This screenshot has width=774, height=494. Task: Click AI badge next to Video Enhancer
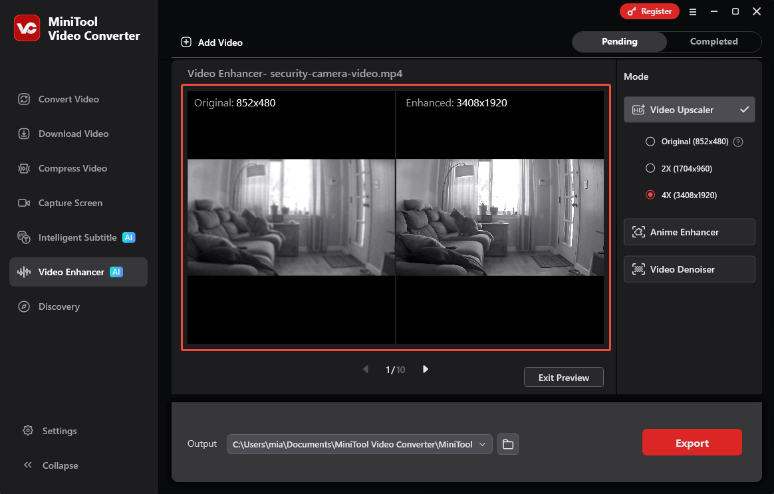click(x=116, y=272)
